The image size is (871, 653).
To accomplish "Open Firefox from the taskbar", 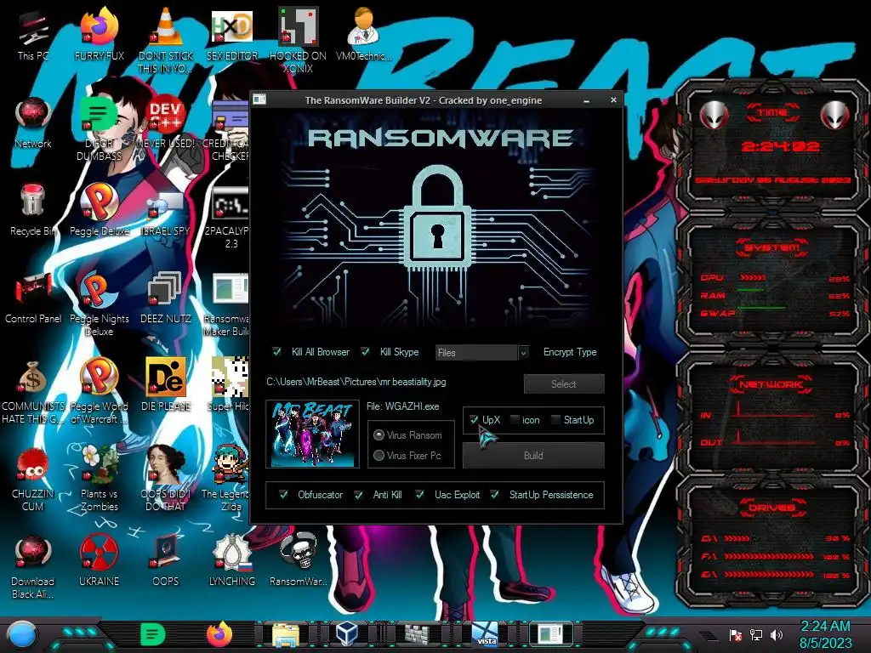I will (219, 634).
